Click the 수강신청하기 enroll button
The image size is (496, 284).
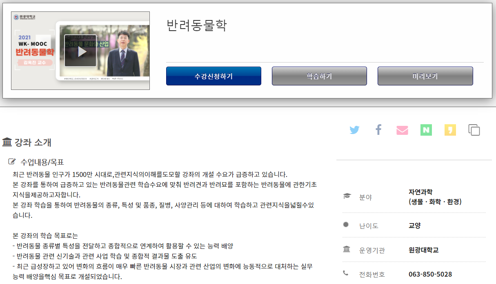(x=214, y=76)
